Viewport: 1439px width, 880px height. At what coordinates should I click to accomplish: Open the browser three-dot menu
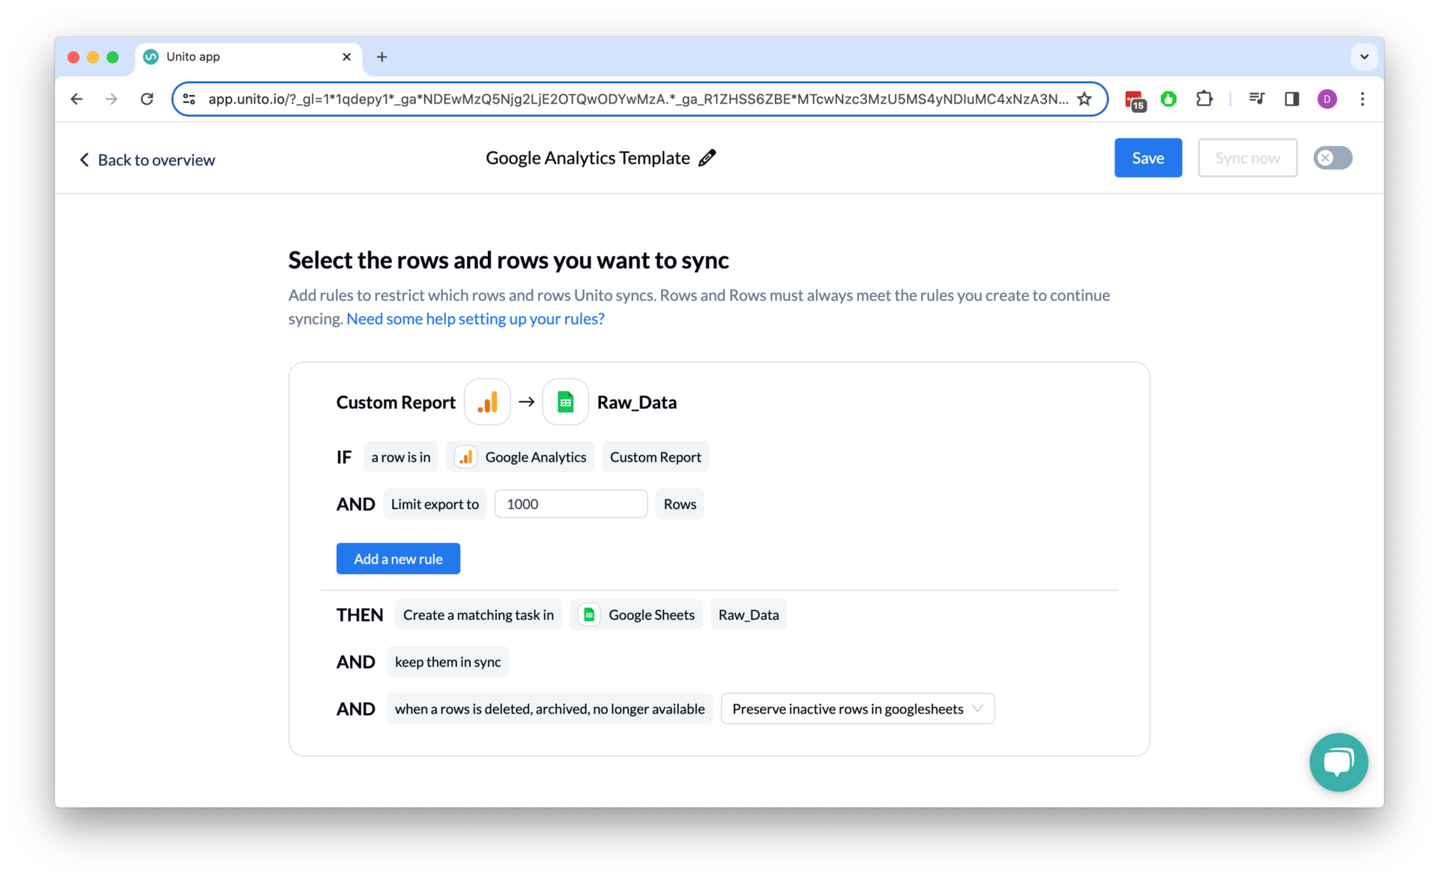pyautogui.click(x=1363, y=98)
